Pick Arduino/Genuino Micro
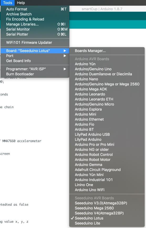 [107, 104]
